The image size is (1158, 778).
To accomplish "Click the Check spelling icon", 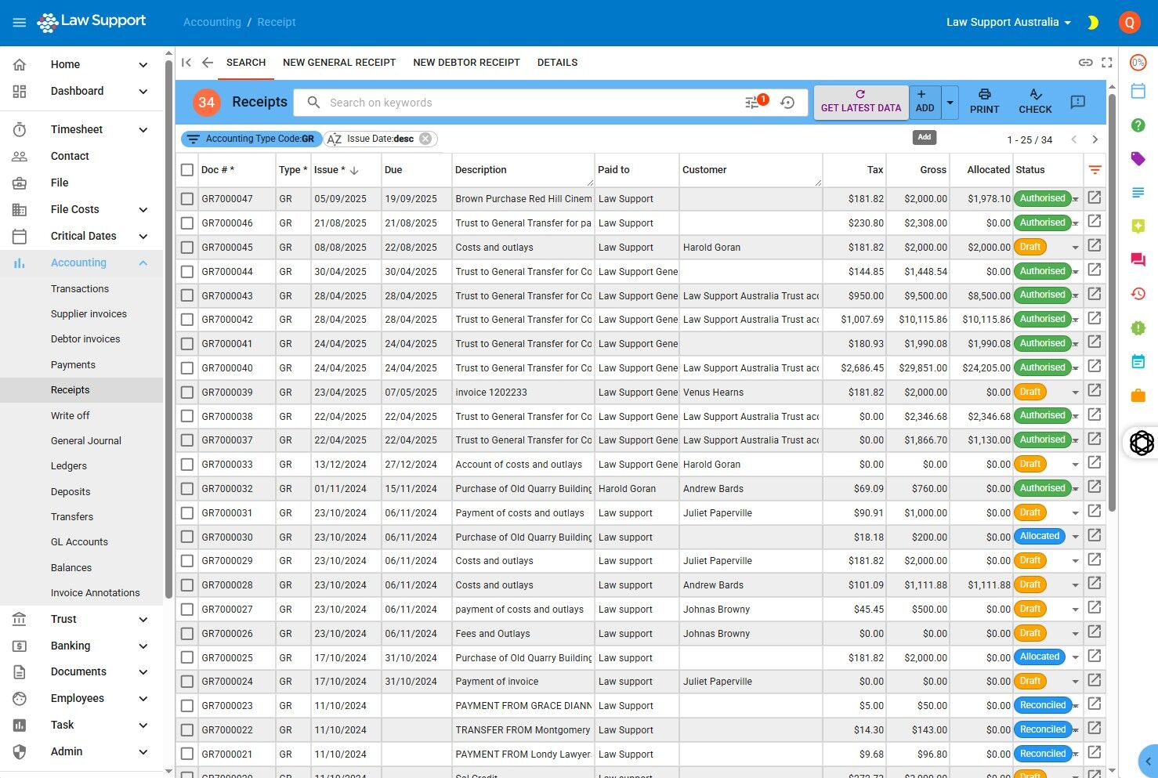I will click(x=1035, y=102).
